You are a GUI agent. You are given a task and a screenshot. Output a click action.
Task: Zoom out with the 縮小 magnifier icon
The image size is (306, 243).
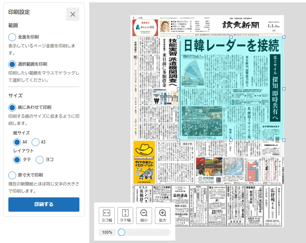[x=144, y=215]
